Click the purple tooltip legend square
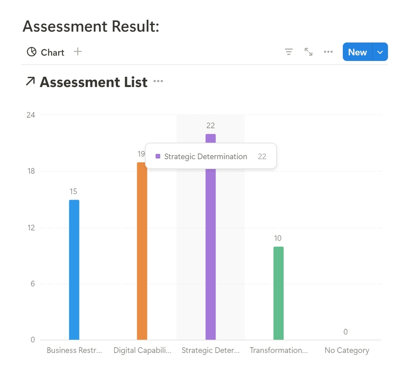The width and height of the screenshot is (417, 374). tap(158, 156)
